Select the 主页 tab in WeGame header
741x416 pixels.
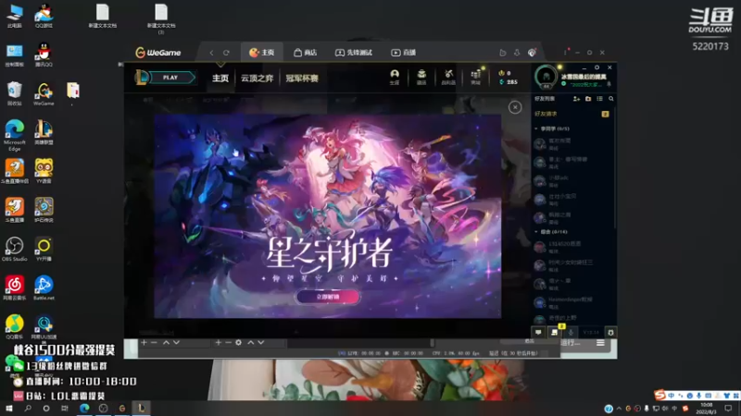tap(262, 53)
